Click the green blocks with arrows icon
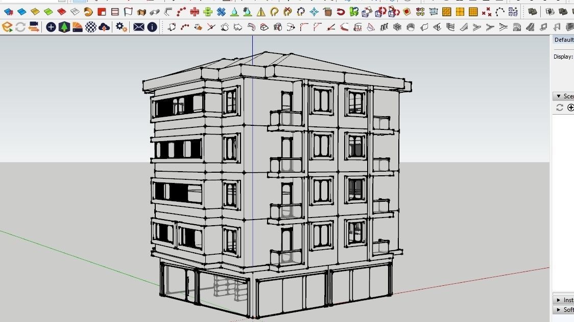The image size is (574, 322). [353, 12]
